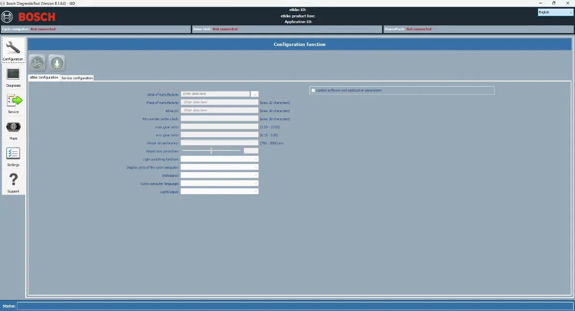Open the Diagnosis panel in sidebar

13,76
